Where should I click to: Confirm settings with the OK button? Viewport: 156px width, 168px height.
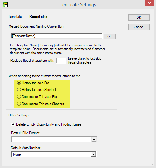pyautogui.click(x=139, y=18)
